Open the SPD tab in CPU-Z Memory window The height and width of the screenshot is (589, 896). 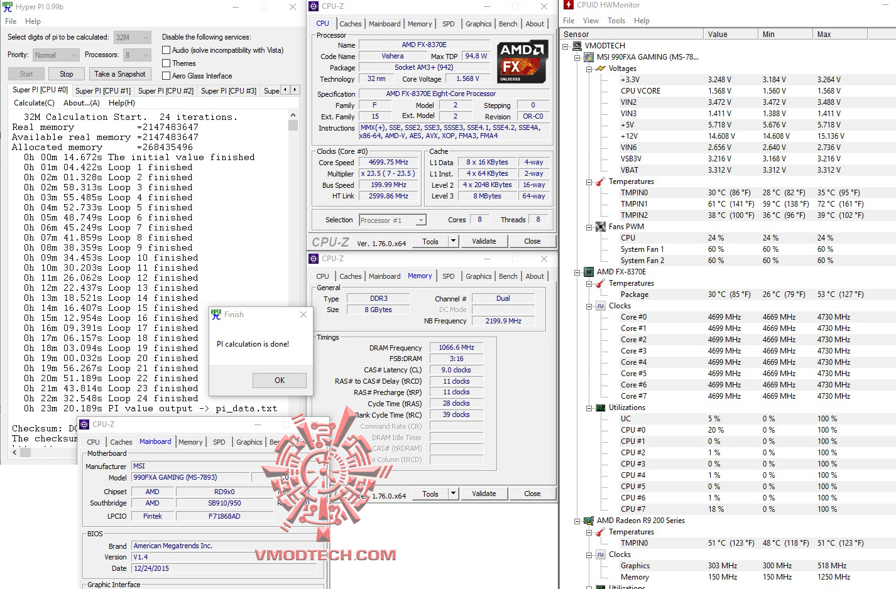pos(448,276)
